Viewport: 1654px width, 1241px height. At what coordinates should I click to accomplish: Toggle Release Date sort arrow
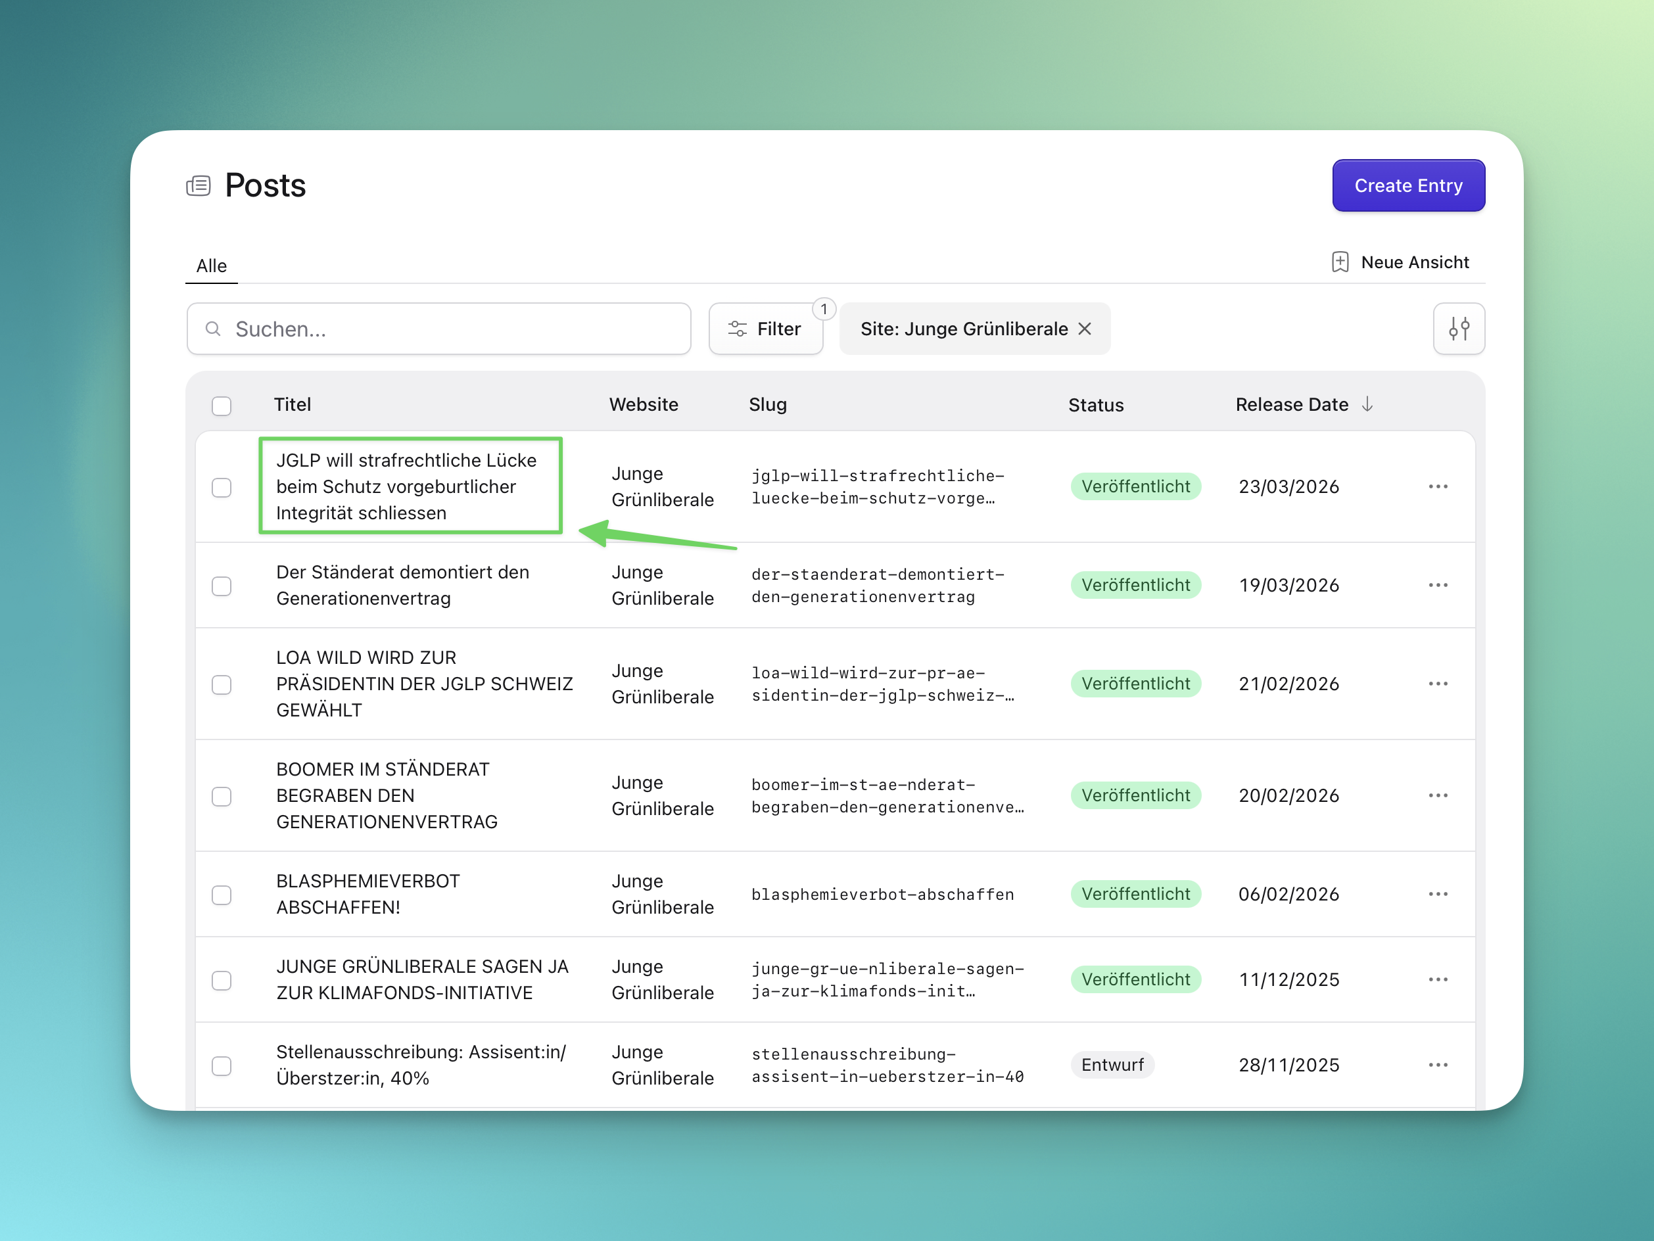[1367, 404]
